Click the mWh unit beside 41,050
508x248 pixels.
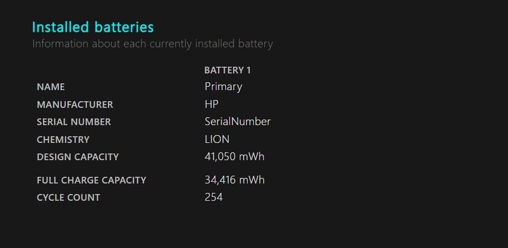click(251, 156)
